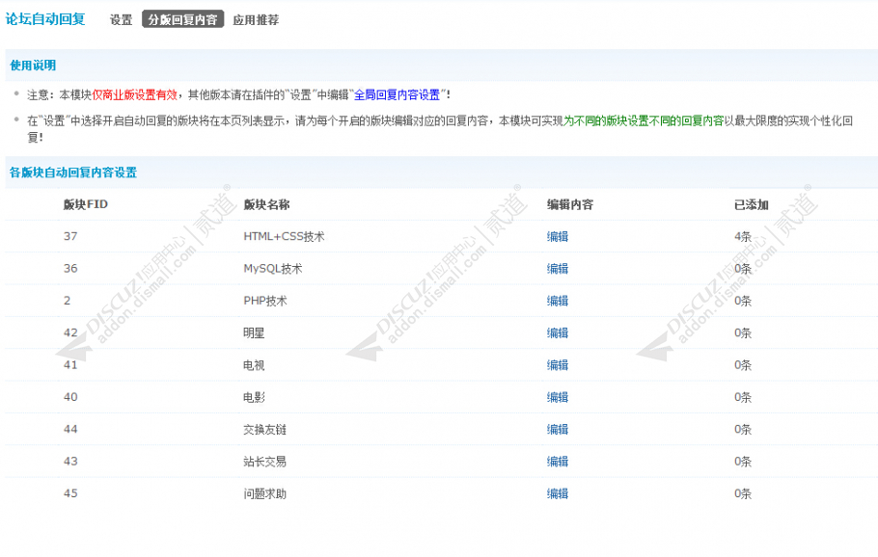Click the blue 全局回复内容设置 text
This screenshot has height=557, width=878.
(397, 95)
